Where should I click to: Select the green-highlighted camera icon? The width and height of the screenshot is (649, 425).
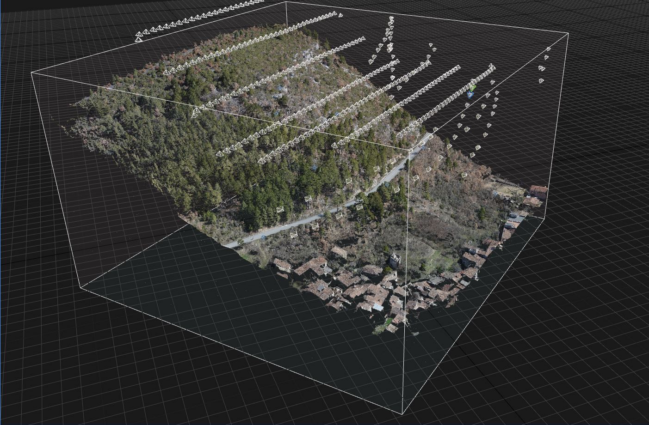click(x=473, y=88)
